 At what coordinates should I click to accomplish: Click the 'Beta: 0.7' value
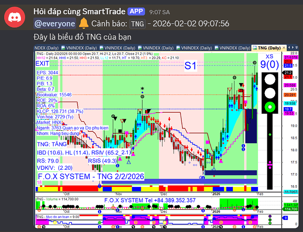[x=45, y=89]
